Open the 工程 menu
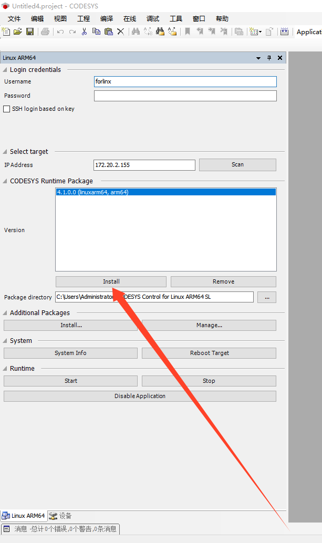Viewport: 322px width, 543px height. pos(84,19)
